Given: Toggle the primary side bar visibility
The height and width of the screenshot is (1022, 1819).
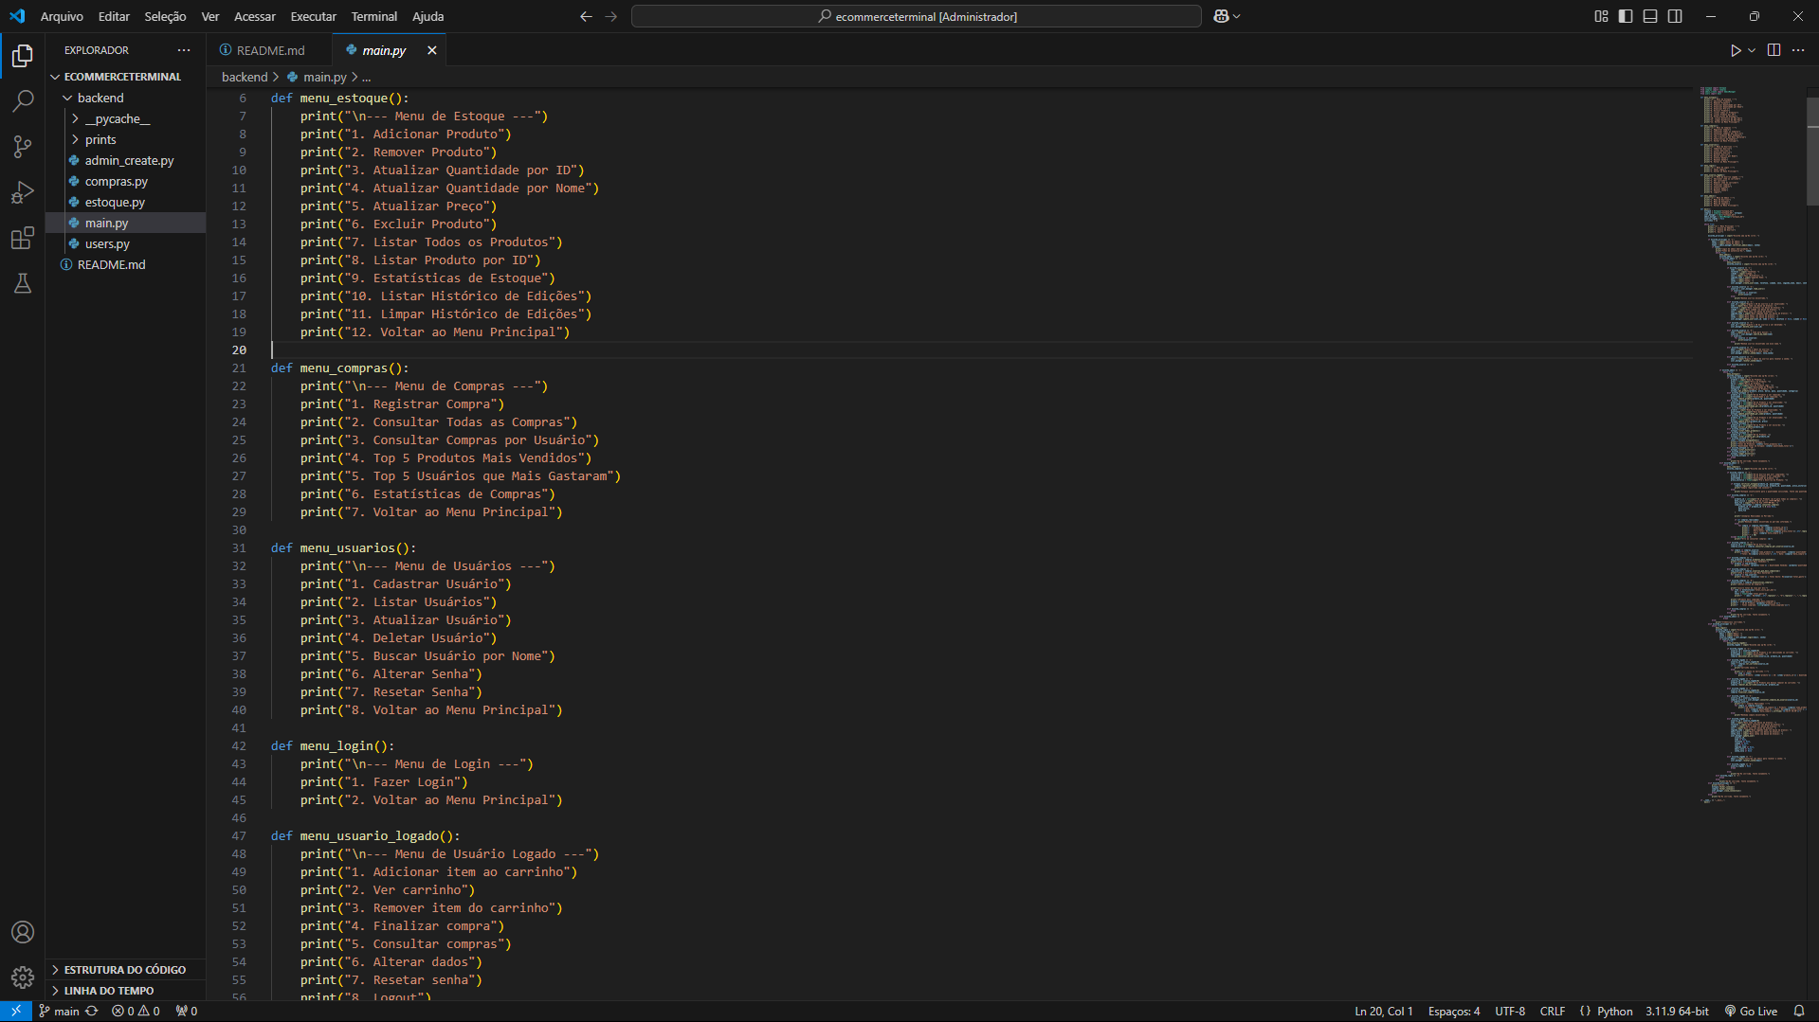Looking at the screenshot, I should [x=1626, y=16].
